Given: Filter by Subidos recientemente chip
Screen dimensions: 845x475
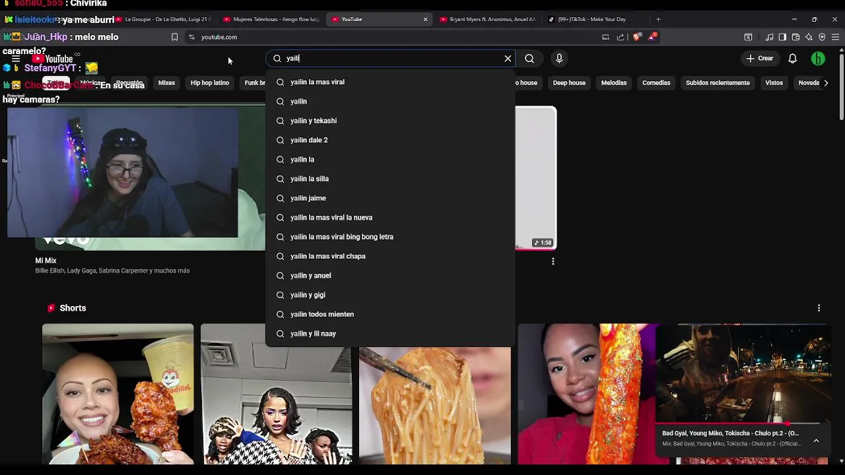Looking at the screenshot, I should click(x=718, y=83).
